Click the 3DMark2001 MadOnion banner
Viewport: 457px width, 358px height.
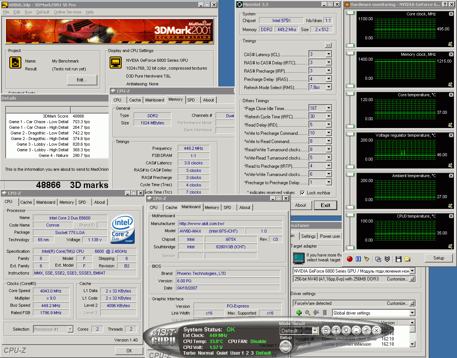(x=110, y=32)
